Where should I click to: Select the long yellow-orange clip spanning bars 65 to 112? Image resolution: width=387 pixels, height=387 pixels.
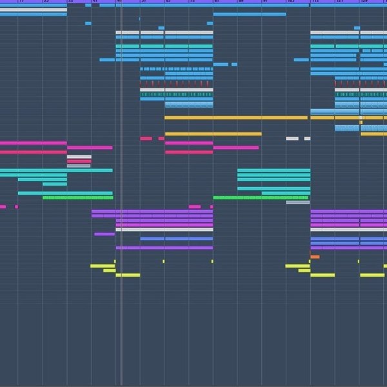(x=236, y=118)
